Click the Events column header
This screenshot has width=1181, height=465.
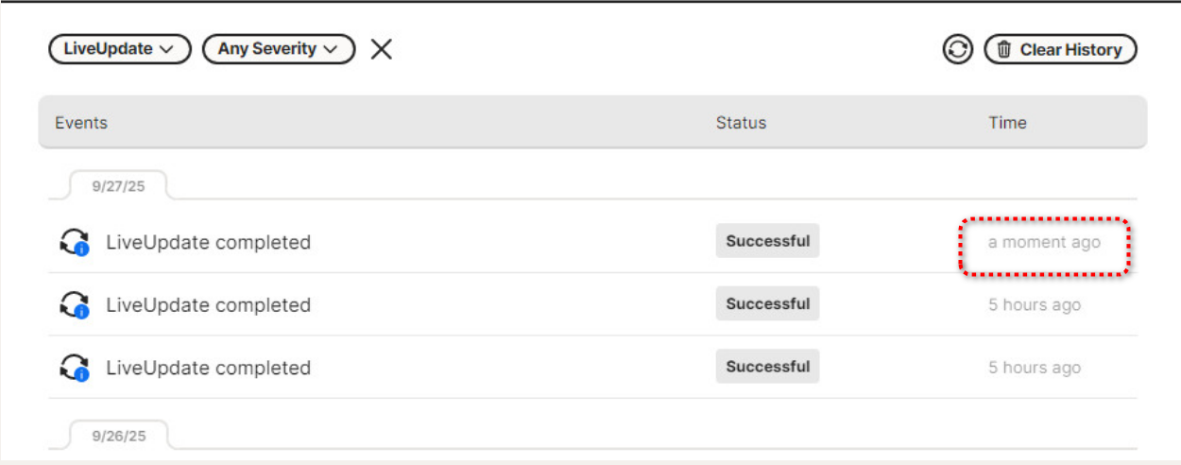81,123
